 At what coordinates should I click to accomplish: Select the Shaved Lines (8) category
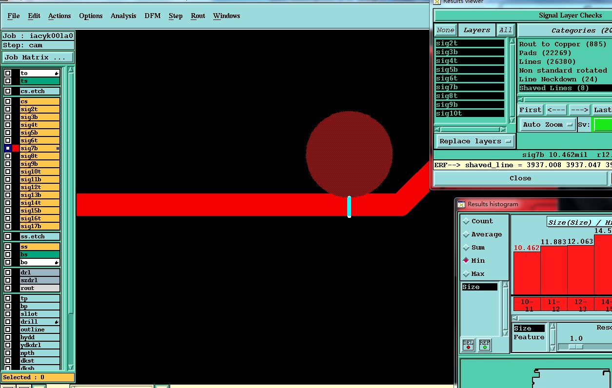pos(565,88)
